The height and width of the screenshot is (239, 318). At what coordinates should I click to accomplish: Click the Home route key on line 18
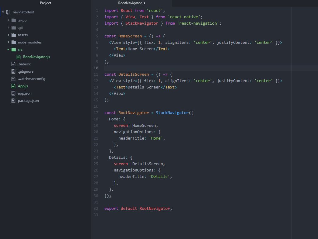point(114,119)
